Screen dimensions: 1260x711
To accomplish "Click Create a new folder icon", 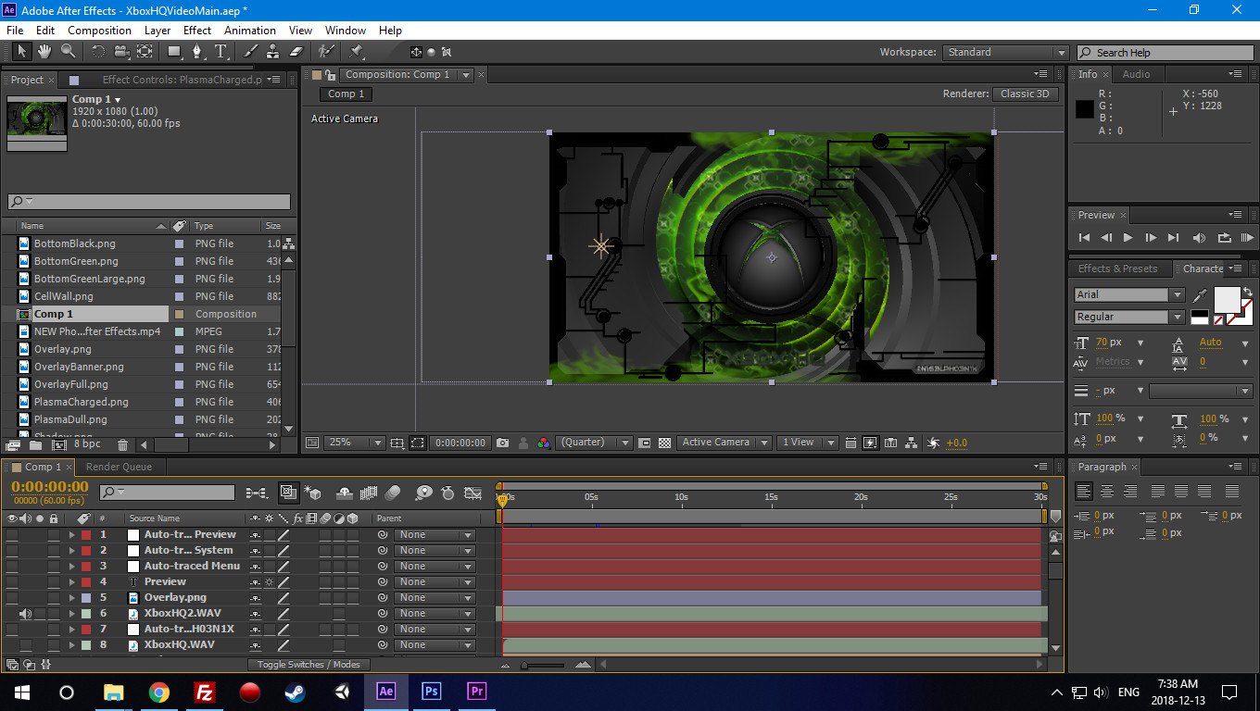I will [x=37, y=445].
